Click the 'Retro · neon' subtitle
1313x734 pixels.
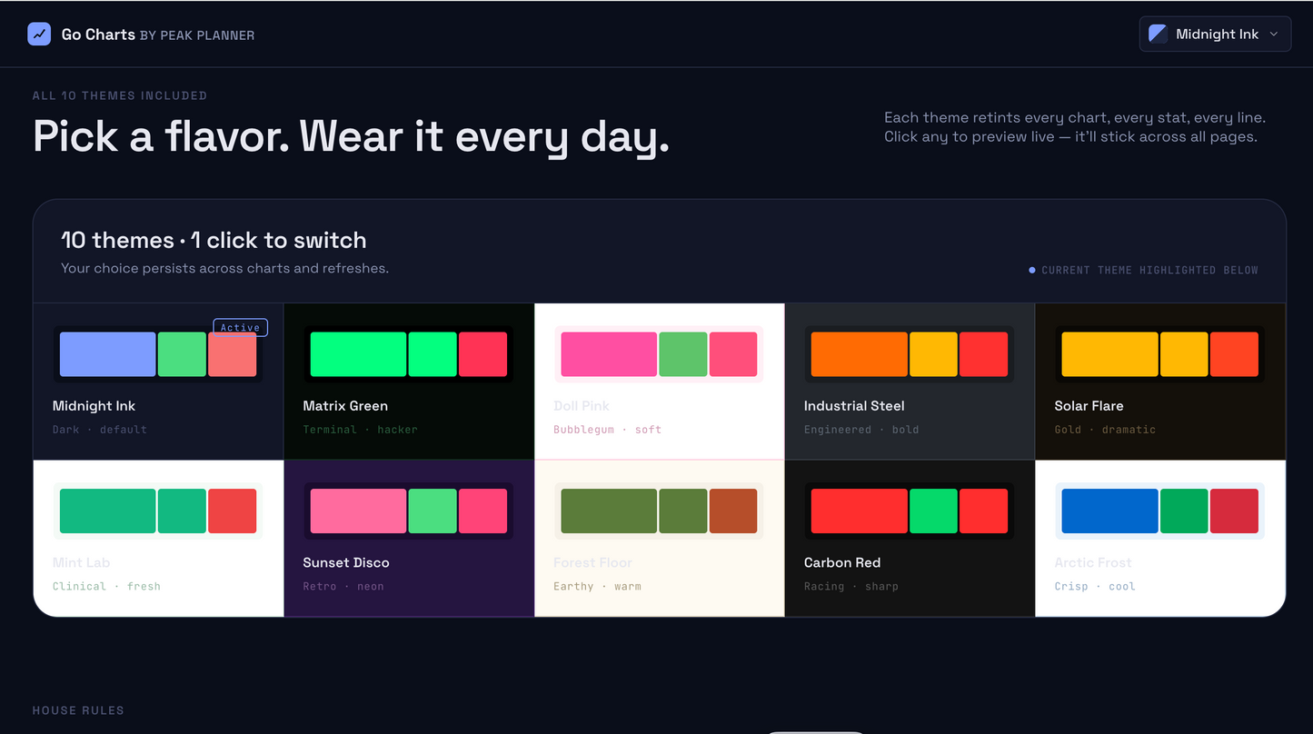click(343, 587)
